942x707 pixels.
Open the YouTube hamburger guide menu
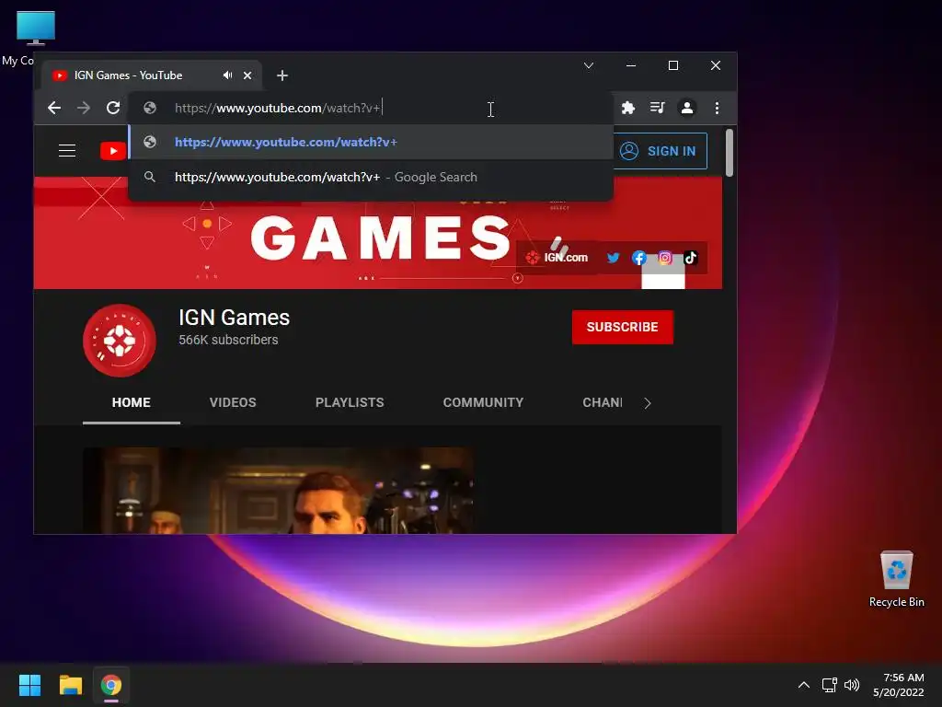[66, 150]
